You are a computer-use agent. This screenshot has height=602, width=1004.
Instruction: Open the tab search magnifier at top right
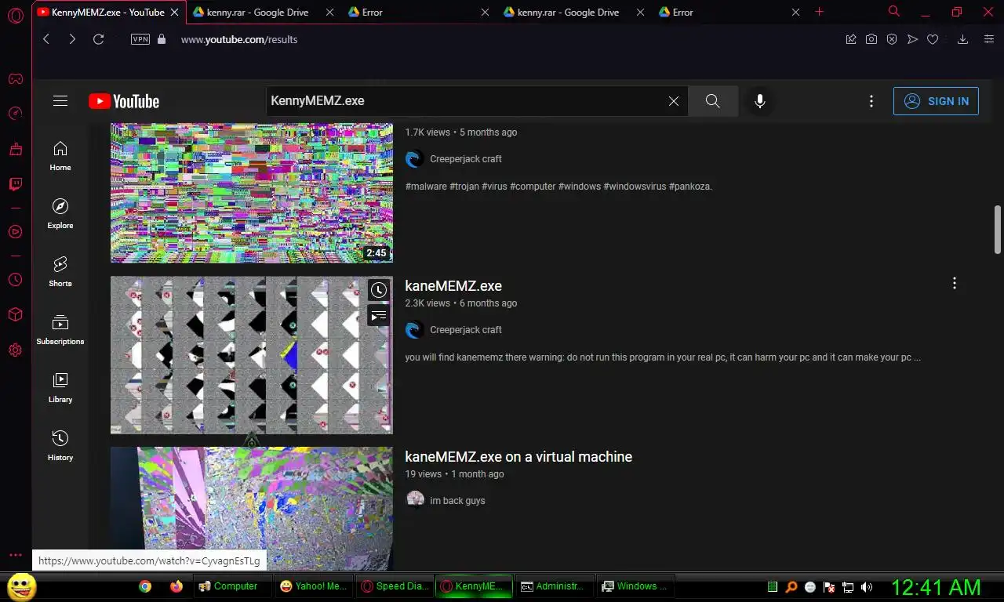[893, 12]
